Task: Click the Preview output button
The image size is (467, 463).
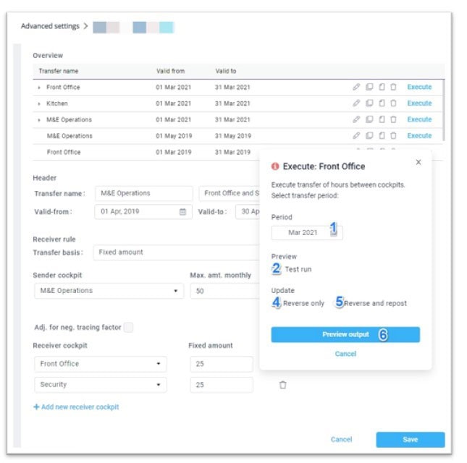Action: tap(345, 334)
